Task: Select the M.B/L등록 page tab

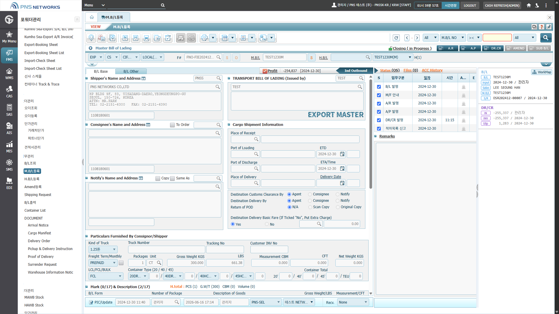Action: coord(114,17)
